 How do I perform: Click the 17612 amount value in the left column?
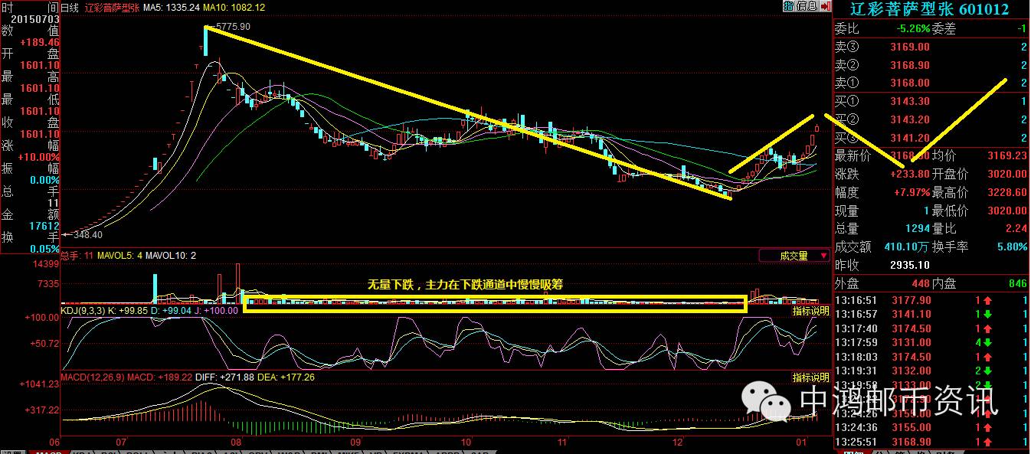click(x=44, y=226)
